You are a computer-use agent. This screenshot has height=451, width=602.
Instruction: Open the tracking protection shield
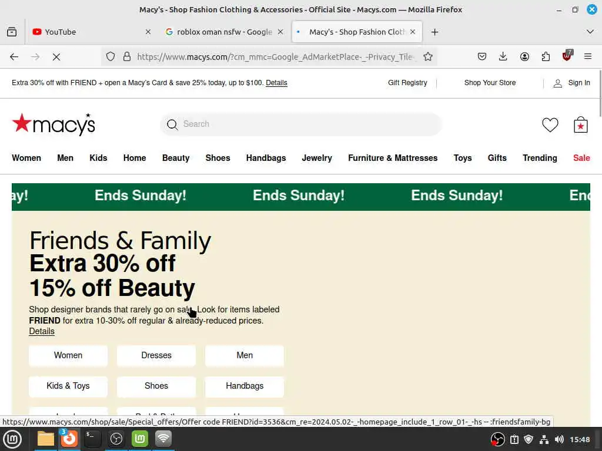click(111, 57)
